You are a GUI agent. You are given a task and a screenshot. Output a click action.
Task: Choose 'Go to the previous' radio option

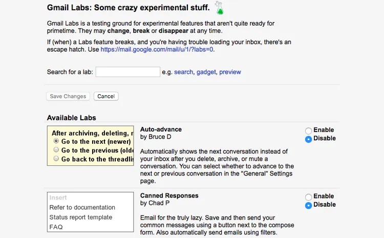[x=56, y=150]
